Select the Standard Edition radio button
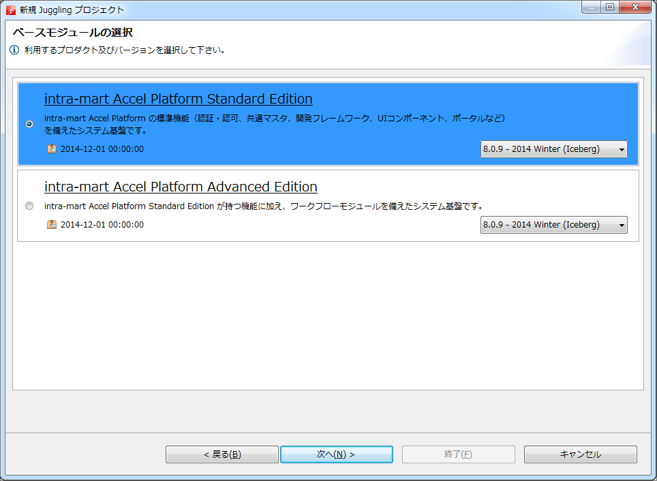 tap(29, 124)
